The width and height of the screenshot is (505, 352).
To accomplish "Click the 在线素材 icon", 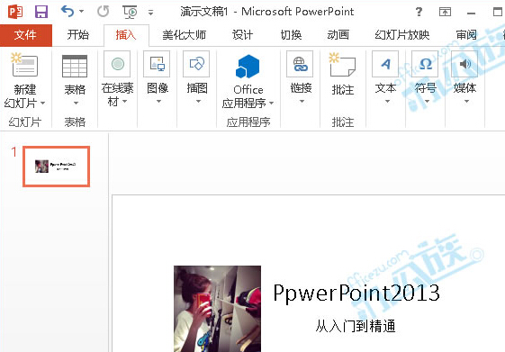I will coord(117,64).
